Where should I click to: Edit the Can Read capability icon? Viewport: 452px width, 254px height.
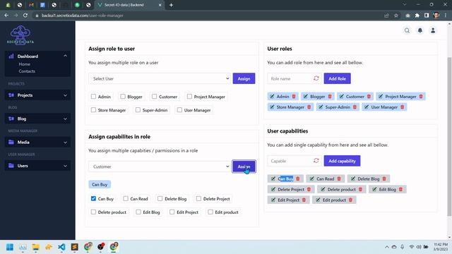tap(311, 179)
